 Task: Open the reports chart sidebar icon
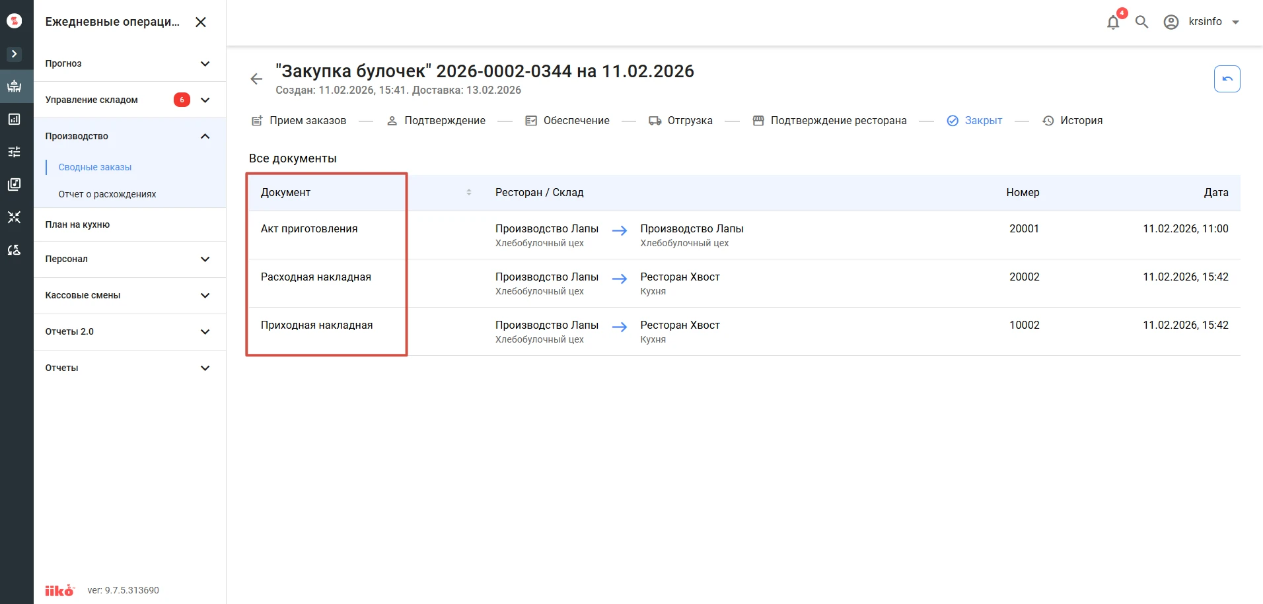tap(14, 119)
